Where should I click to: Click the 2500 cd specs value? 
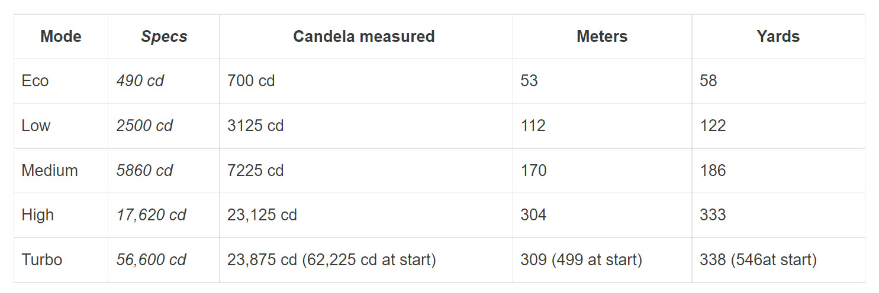pyautogui.click(x=144, y=126)
